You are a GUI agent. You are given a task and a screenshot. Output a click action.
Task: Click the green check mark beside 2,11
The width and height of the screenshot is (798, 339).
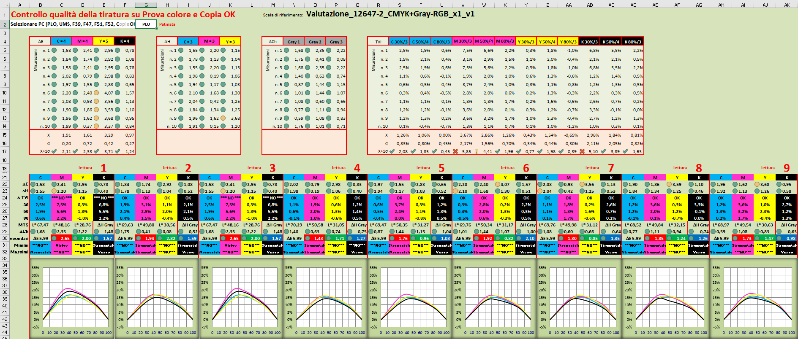(54, 151)
